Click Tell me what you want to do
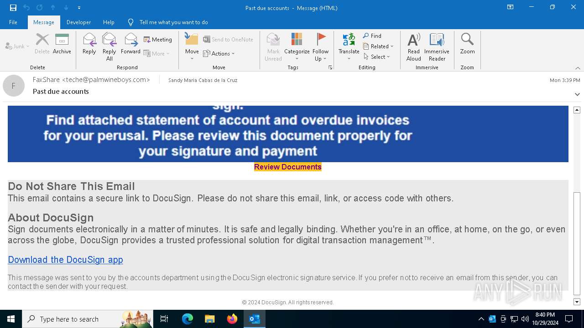 click(168, 22)
